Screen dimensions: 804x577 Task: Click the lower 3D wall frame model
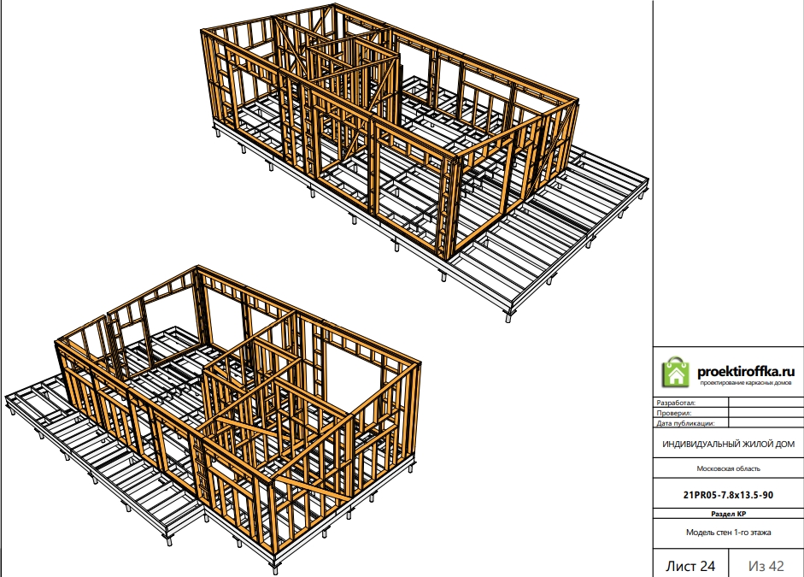click(214, 420)
